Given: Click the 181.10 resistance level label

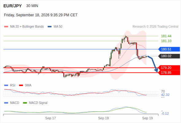Looking at the screenshot, I should (x=166, y=41).
